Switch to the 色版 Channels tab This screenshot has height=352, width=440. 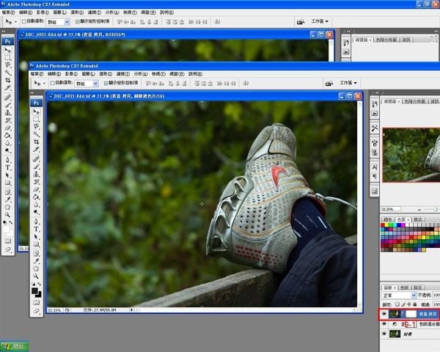(405, 287)
